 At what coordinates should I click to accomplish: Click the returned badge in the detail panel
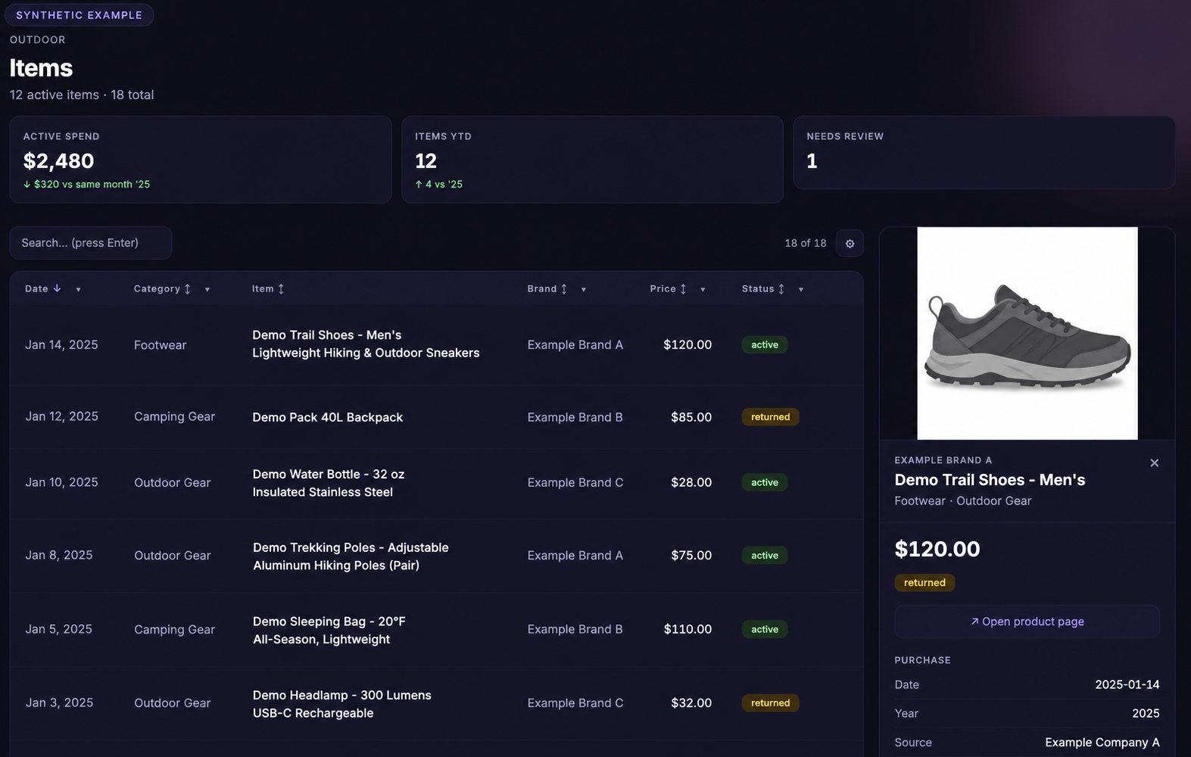point(924,583)
